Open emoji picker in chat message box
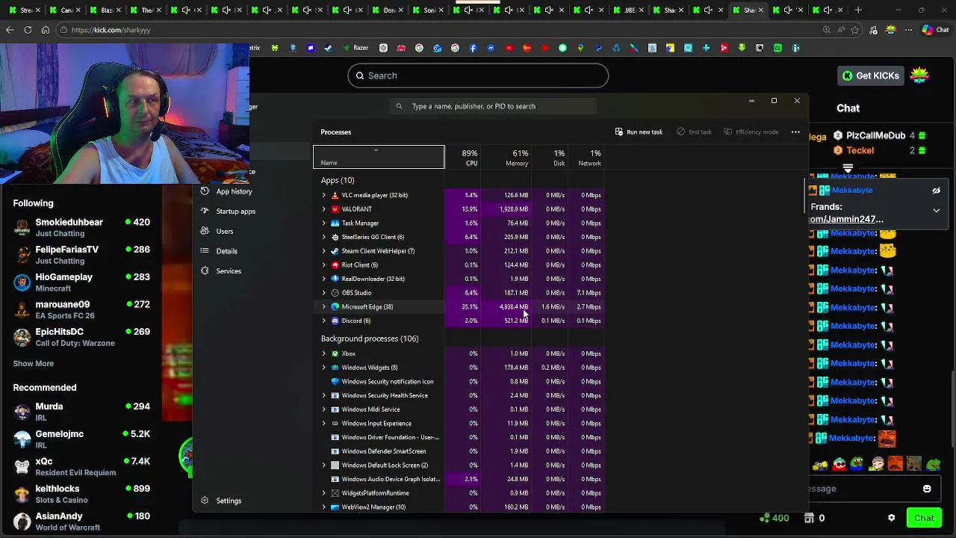Screen dimensions: 956x538 pos(927,489)
